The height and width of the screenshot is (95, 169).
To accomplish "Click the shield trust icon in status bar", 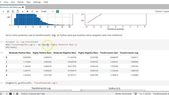I will point(135,94).
